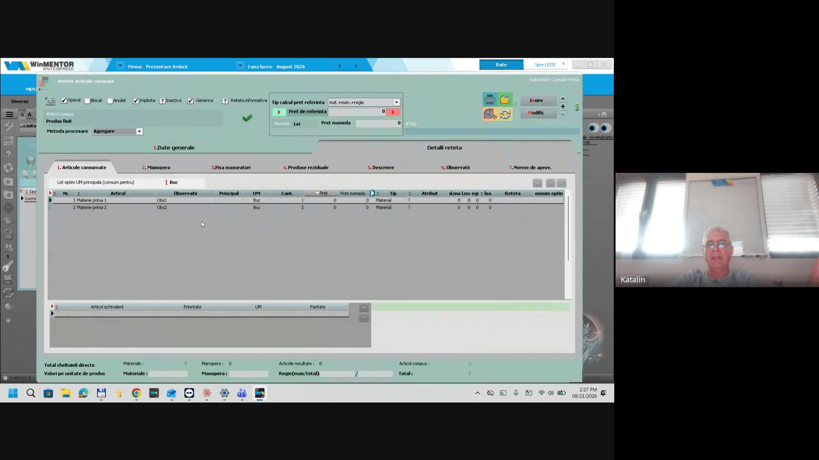Click the red arrow next to Pret de referinta
The image size is (819, 460).
393,112
